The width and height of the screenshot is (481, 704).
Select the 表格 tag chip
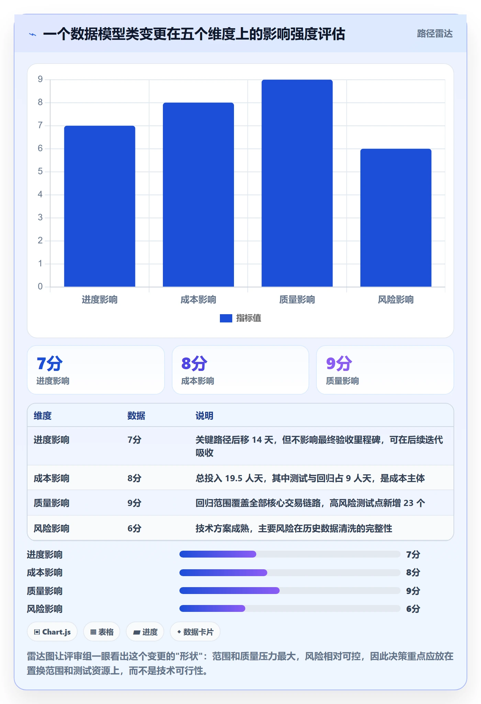(x=102, y=632)
